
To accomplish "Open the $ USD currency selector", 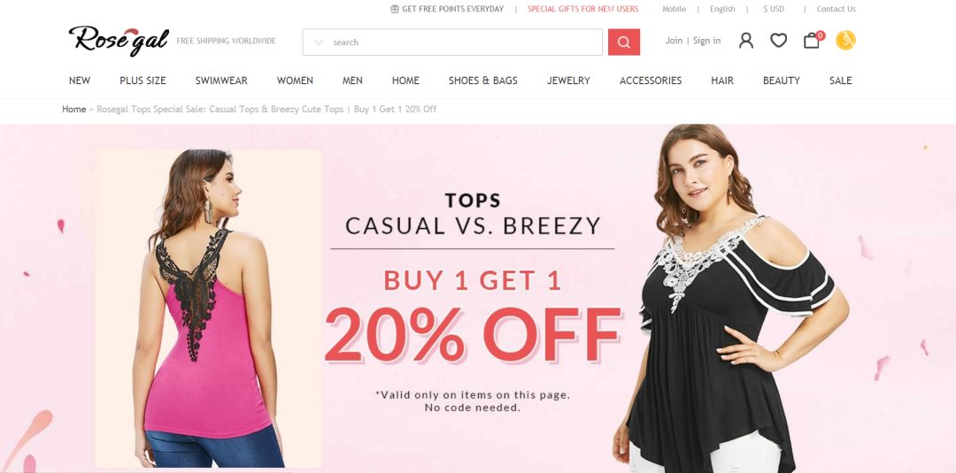I will pyautogui.click(x=774, y=9).
